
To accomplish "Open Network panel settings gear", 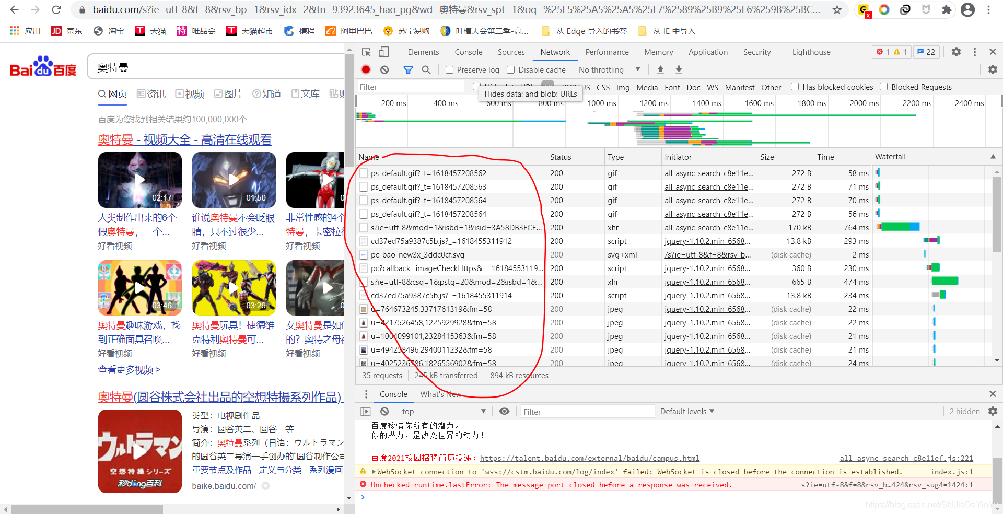I will pos(993,69).
